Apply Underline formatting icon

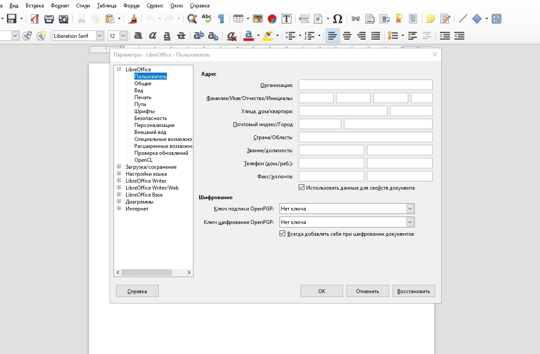(167, 36)
